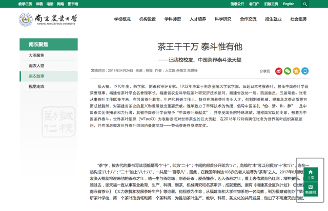Click the blue mobile share icon
328x211 pixels.
305,71
